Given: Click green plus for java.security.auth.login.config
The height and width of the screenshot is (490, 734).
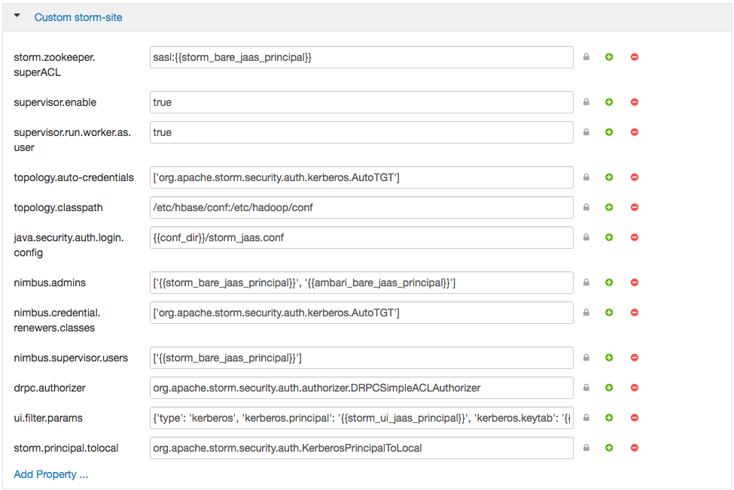Looking at the screenshot, I should click(x=609, y=237).
